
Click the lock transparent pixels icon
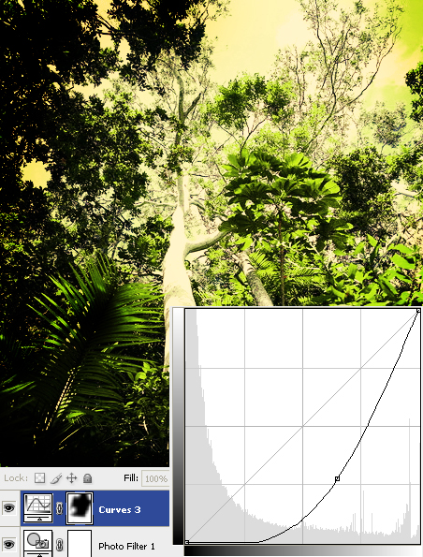click(40, 478)
